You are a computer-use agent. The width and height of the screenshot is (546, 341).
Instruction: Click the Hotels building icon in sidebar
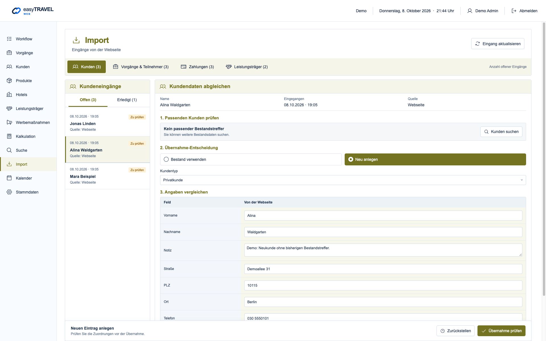click(9, 95)
